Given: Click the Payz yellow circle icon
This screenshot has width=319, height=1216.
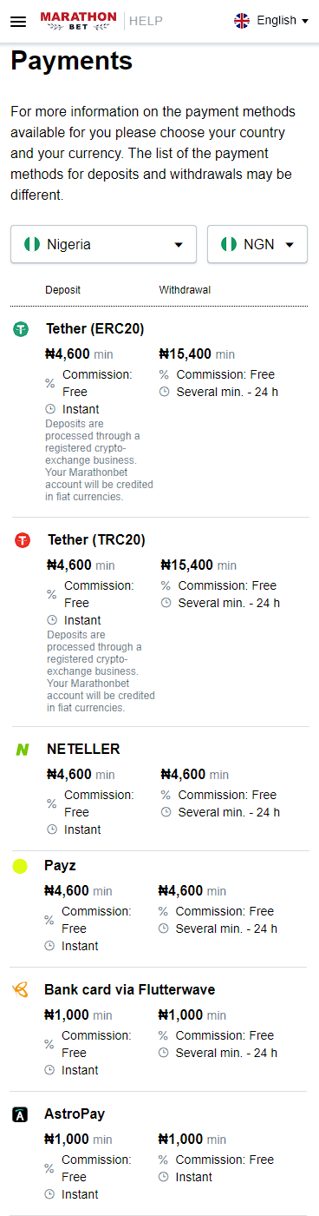Looking at the screenshot, I should tap(20, 866).
